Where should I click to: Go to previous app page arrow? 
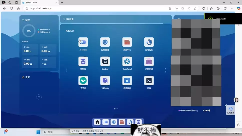(x=67, y=70)
